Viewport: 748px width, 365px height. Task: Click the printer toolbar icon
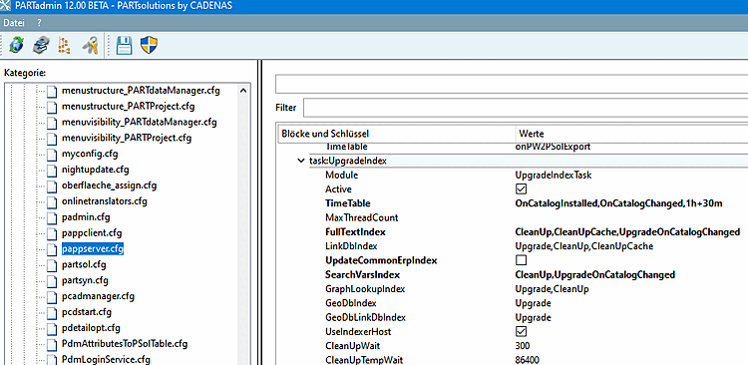point(41,46)
